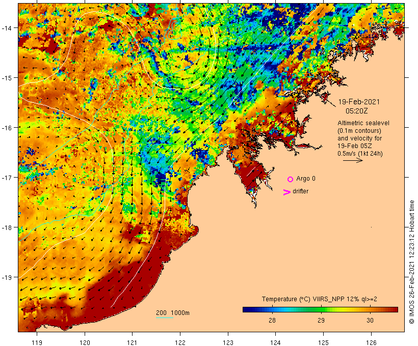This screenshot has width=418, height=346.
Task: Click the magenta drifter arrow legend symbol
Action: (286, 192)
